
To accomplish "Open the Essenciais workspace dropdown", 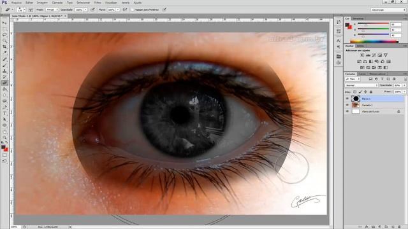I will 388,10.
